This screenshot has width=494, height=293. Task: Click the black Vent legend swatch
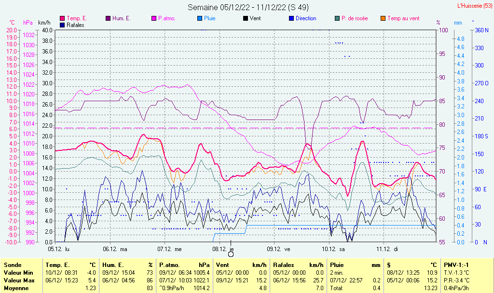click(246, 19)
